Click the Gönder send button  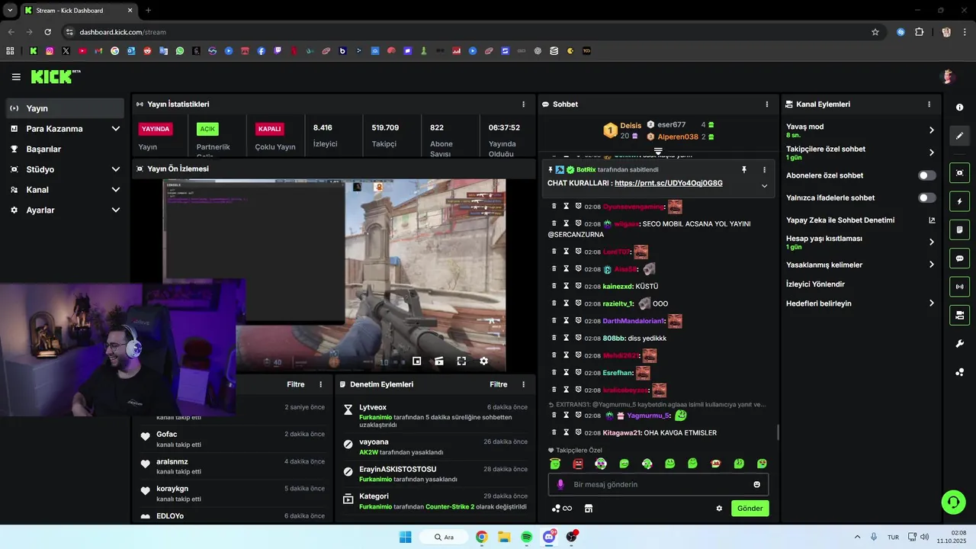point(750,509)
